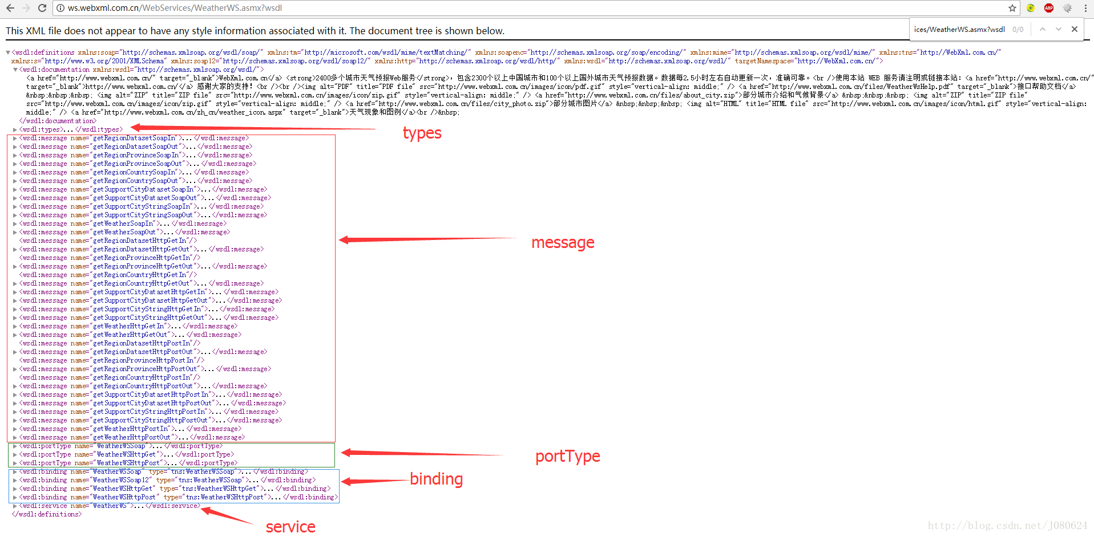Collapse the wsdl:definitions root node
This screenshot has width=1094, height=537.
coord(8,52)
